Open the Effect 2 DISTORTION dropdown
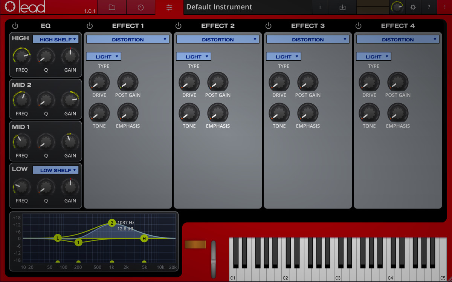The image size is (452, 282). point(218,39)
